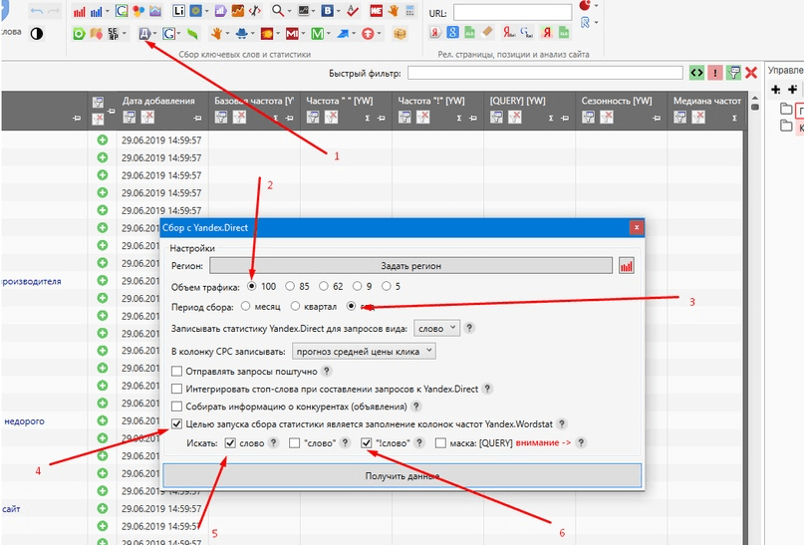The image size is (804, 545).
Task: Click the table vertical scrollbar thumb
Action: [x=754, y=107]
